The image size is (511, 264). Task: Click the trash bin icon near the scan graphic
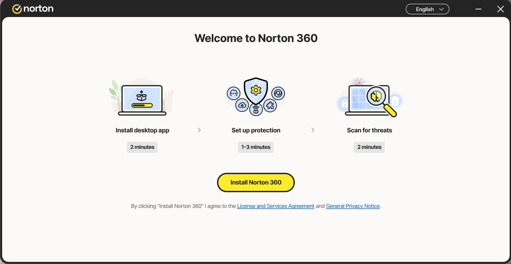click(x=395, y=101)
